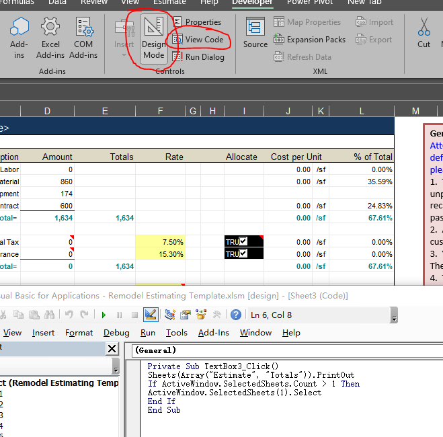Open the Power Pivot ribbon tab

pos(310,2)
